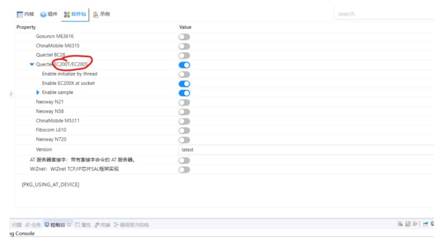Select the 软件包 (packages) tab
The image size is (438, 239).
(x=75, y=14)
